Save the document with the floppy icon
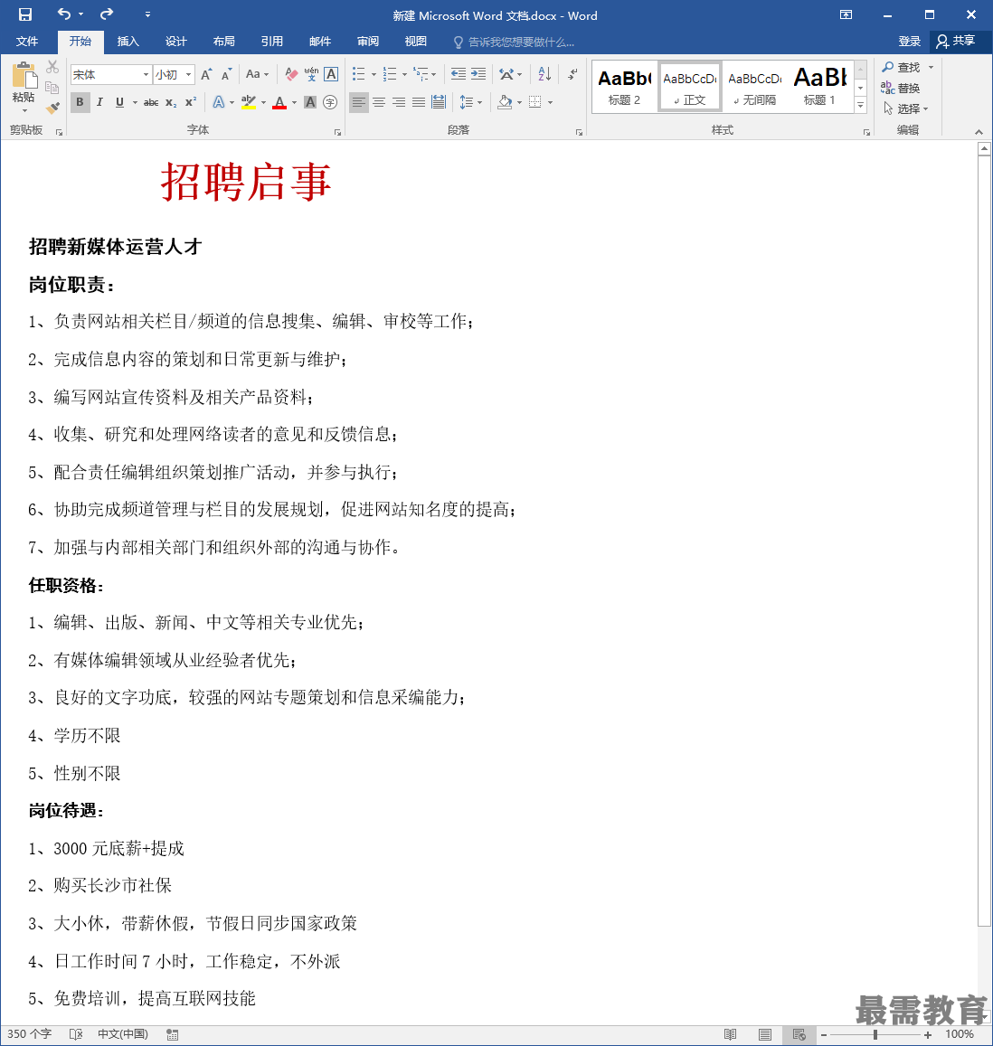 (25, 14)
